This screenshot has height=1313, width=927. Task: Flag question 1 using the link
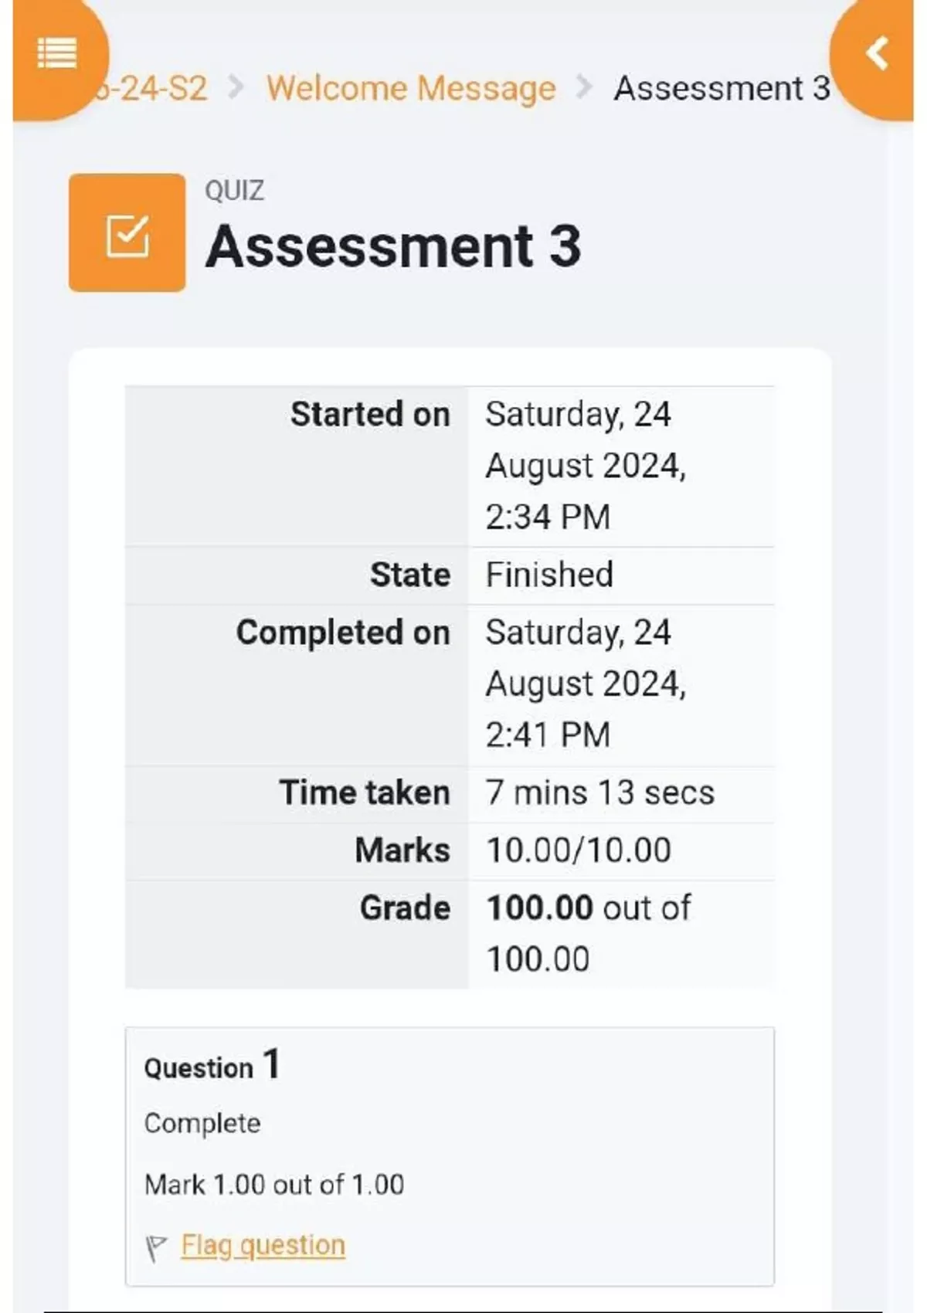(x=263, y=1245)
